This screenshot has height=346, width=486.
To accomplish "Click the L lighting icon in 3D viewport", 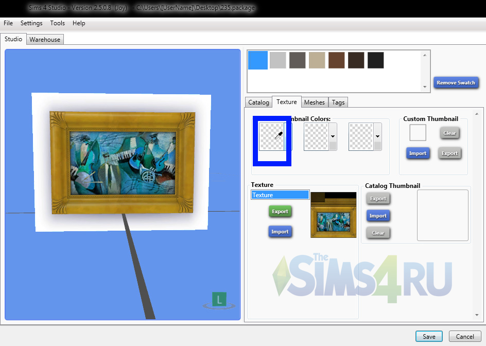I will tap(219, 299).
